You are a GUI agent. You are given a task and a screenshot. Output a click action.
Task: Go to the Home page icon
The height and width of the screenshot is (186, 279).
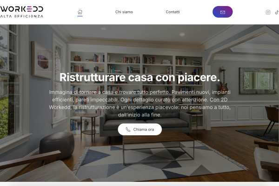click(80, 12)
